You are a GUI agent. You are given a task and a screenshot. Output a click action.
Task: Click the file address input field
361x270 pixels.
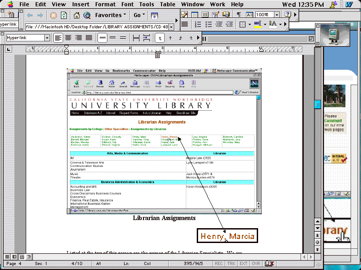tap(97, 27)
